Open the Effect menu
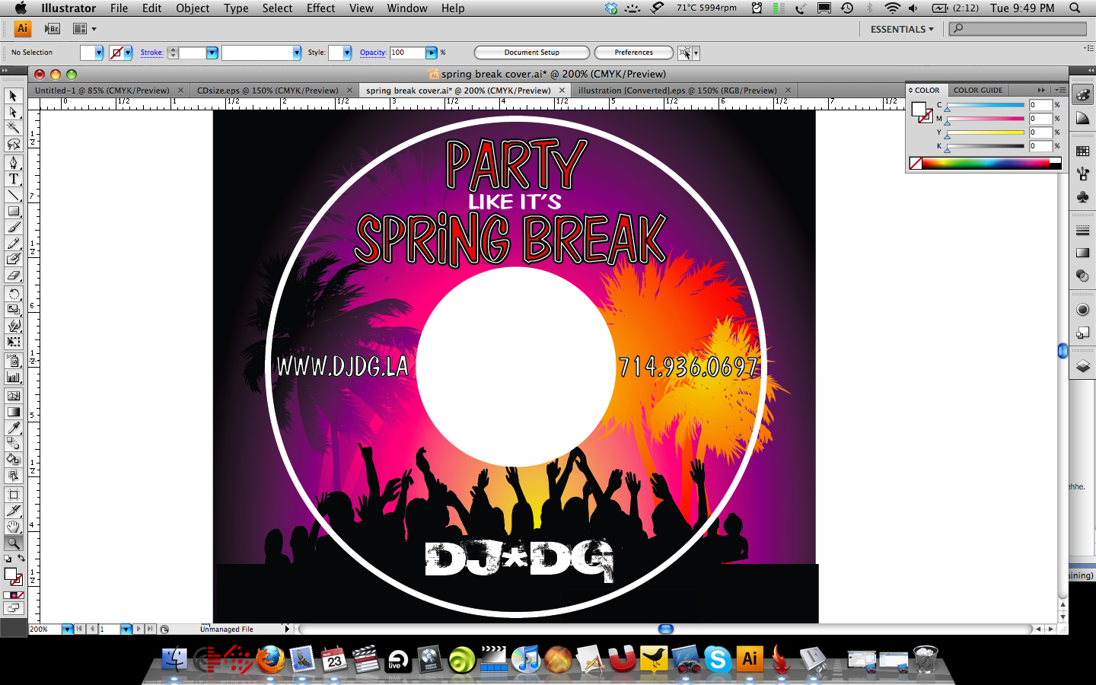This screenshot has width=1096, height=685. point(320,8)
